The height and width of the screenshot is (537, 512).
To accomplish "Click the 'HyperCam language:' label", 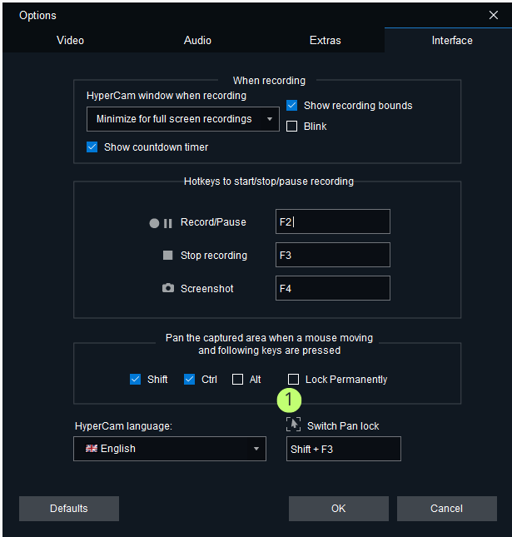I will pos(123,426).
